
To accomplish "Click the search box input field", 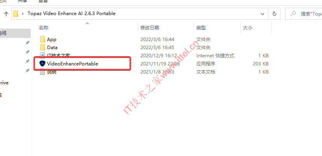I will (x=304, y=14).
